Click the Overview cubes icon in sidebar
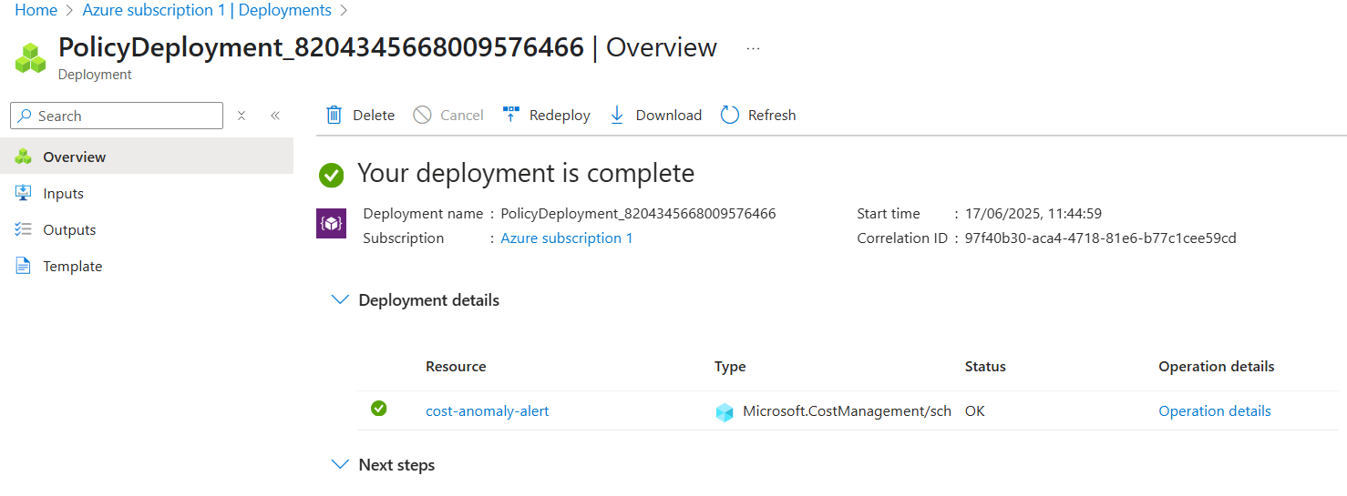The width and height of the screenshot is (1347, 496). pos(24,157)
